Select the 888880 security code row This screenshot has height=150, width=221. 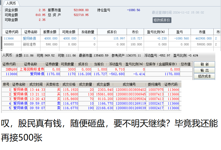point(9,44)
